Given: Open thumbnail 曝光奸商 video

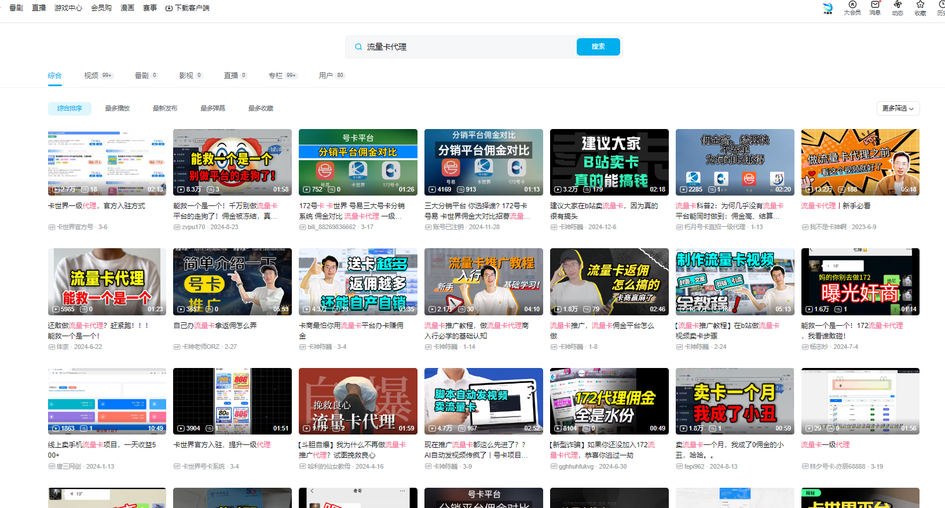Looking at the screenshot, I should tap(860, 282).
